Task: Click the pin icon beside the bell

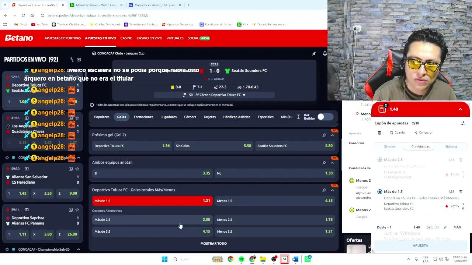Action: click(x=314, y=53)
